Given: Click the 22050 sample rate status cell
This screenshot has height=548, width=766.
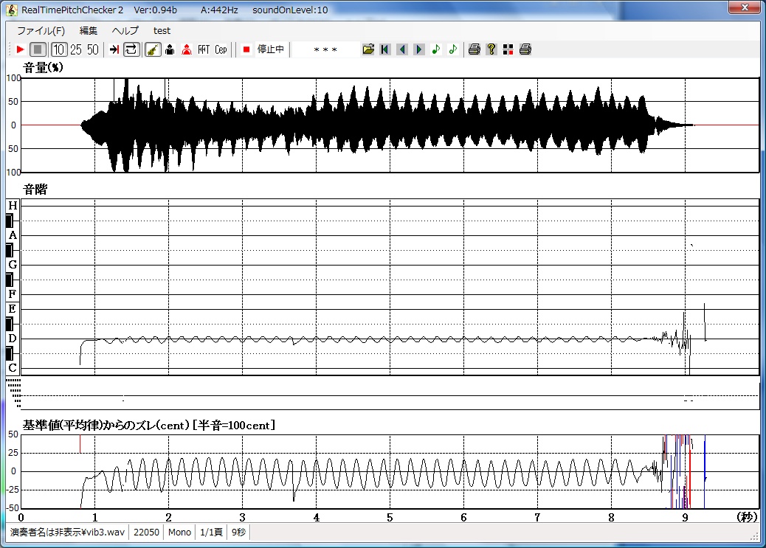Looking at the screenshot, I should click(146, 532).
